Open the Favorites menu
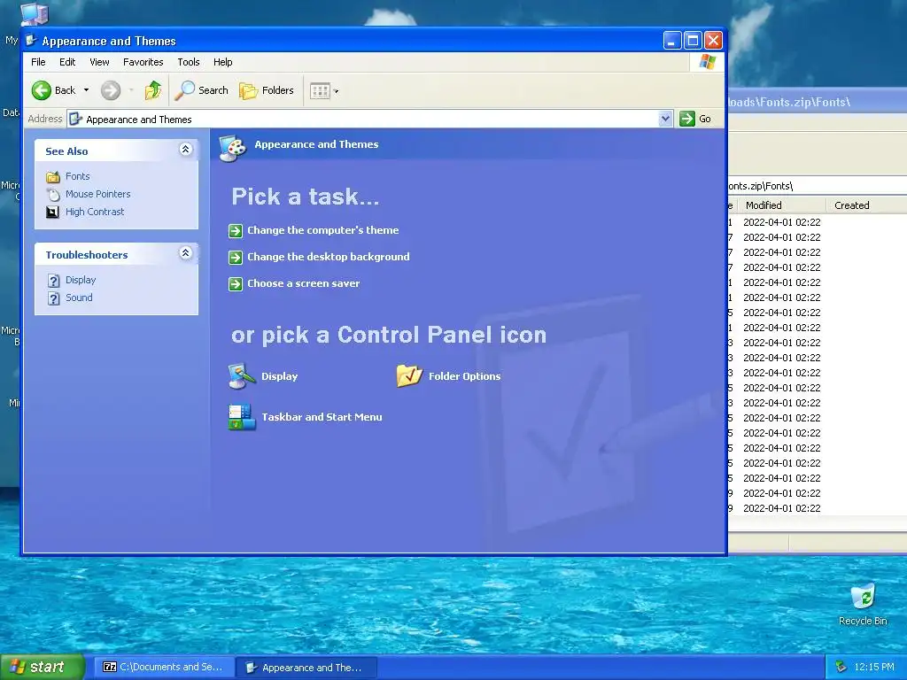The image size is (907, 680). [143, 62]
